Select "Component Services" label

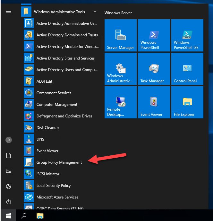click(54, 93)
